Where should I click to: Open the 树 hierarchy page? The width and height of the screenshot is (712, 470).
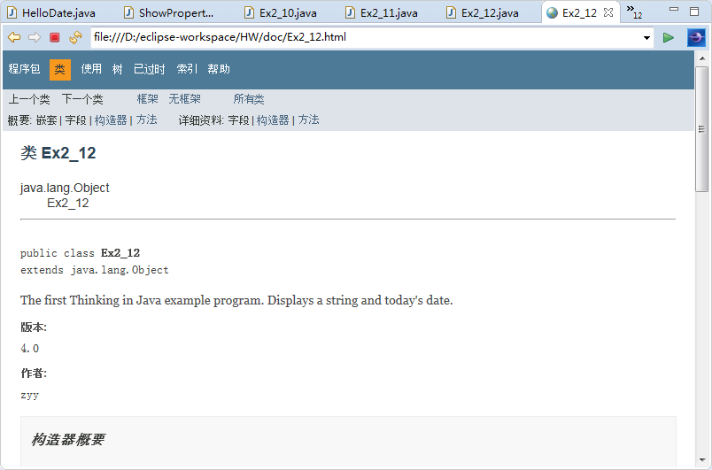click(x=118, y=69)
